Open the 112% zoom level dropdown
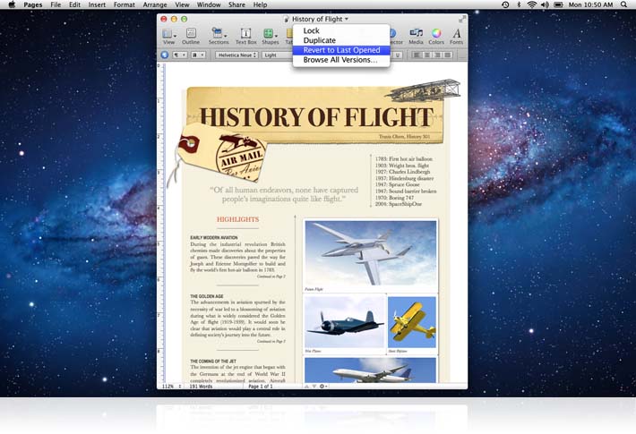This screenshot has height=434, width=636. pos(170,386)
